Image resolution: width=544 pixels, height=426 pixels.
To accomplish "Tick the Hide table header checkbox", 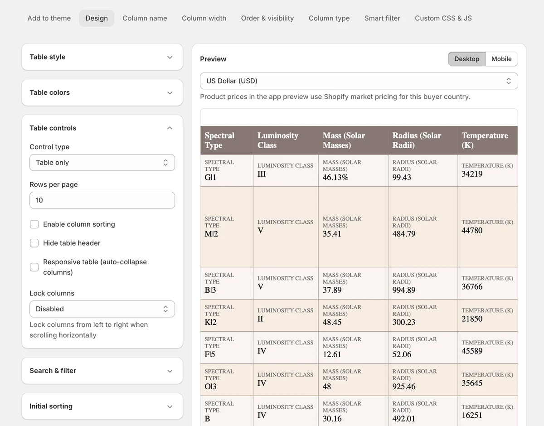I will point(34,243).
